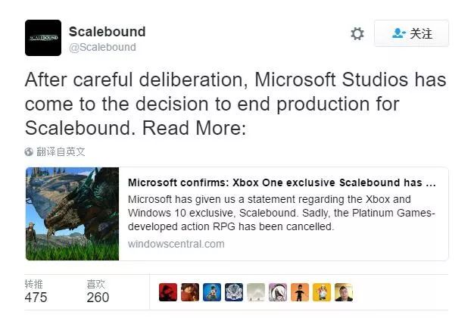Click the orange-background liker avatar

point(300,292)
